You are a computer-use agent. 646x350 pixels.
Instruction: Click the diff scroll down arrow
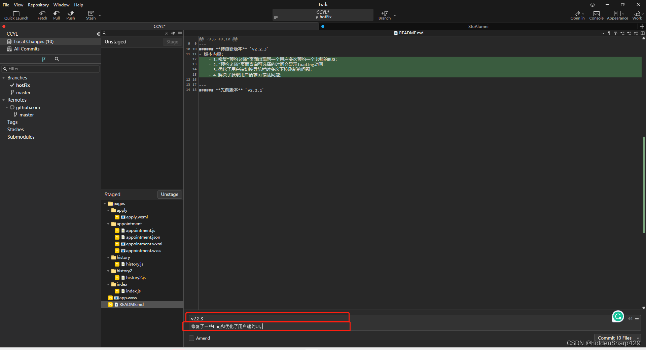644,308
